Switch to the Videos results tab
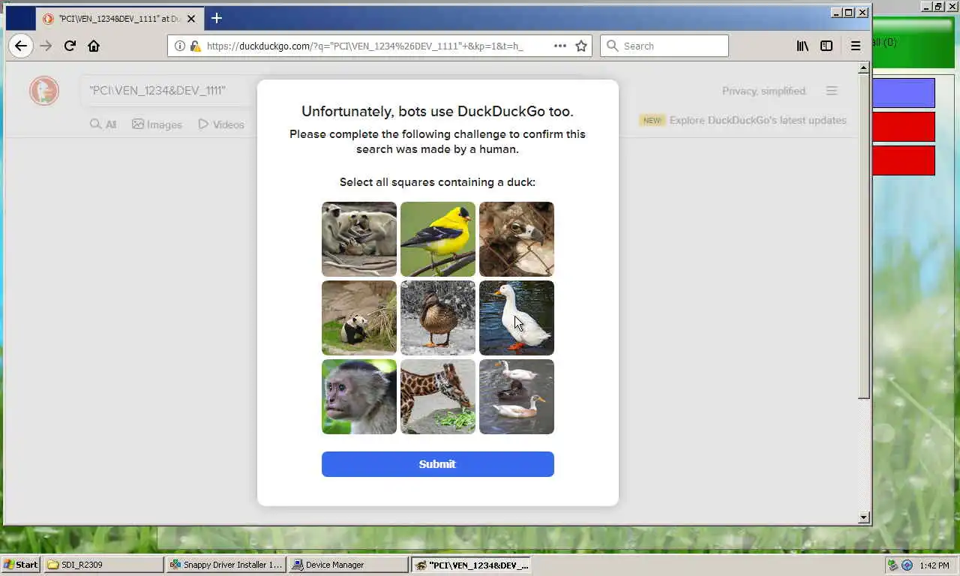960x576 pixels. click(221, 124)
